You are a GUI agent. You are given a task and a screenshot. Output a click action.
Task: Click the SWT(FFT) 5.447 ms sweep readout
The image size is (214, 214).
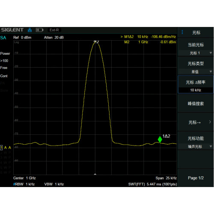pos(152,184)
